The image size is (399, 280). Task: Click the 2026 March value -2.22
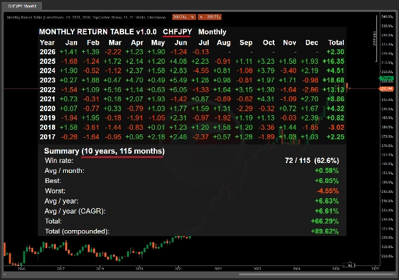(x=113, y=52)
